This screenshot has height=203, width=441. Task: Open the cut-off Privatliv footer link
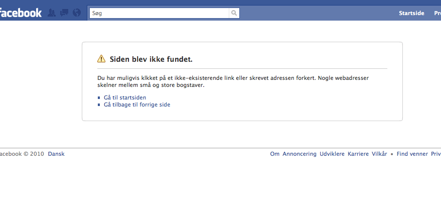tap(436, 154)
